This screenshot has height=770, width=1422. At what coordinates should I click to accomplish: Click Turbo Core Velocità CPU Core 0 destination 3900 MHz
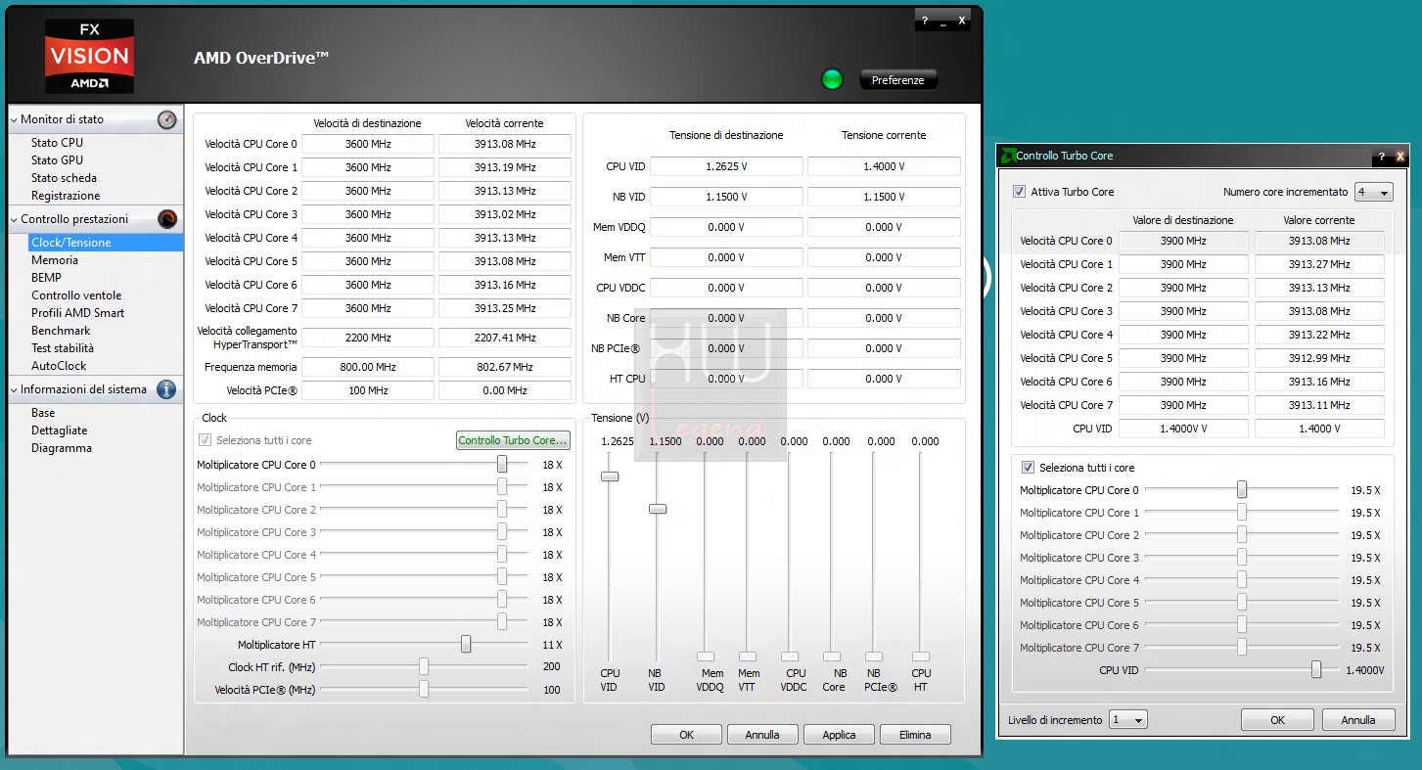(x=1183, y=241)
